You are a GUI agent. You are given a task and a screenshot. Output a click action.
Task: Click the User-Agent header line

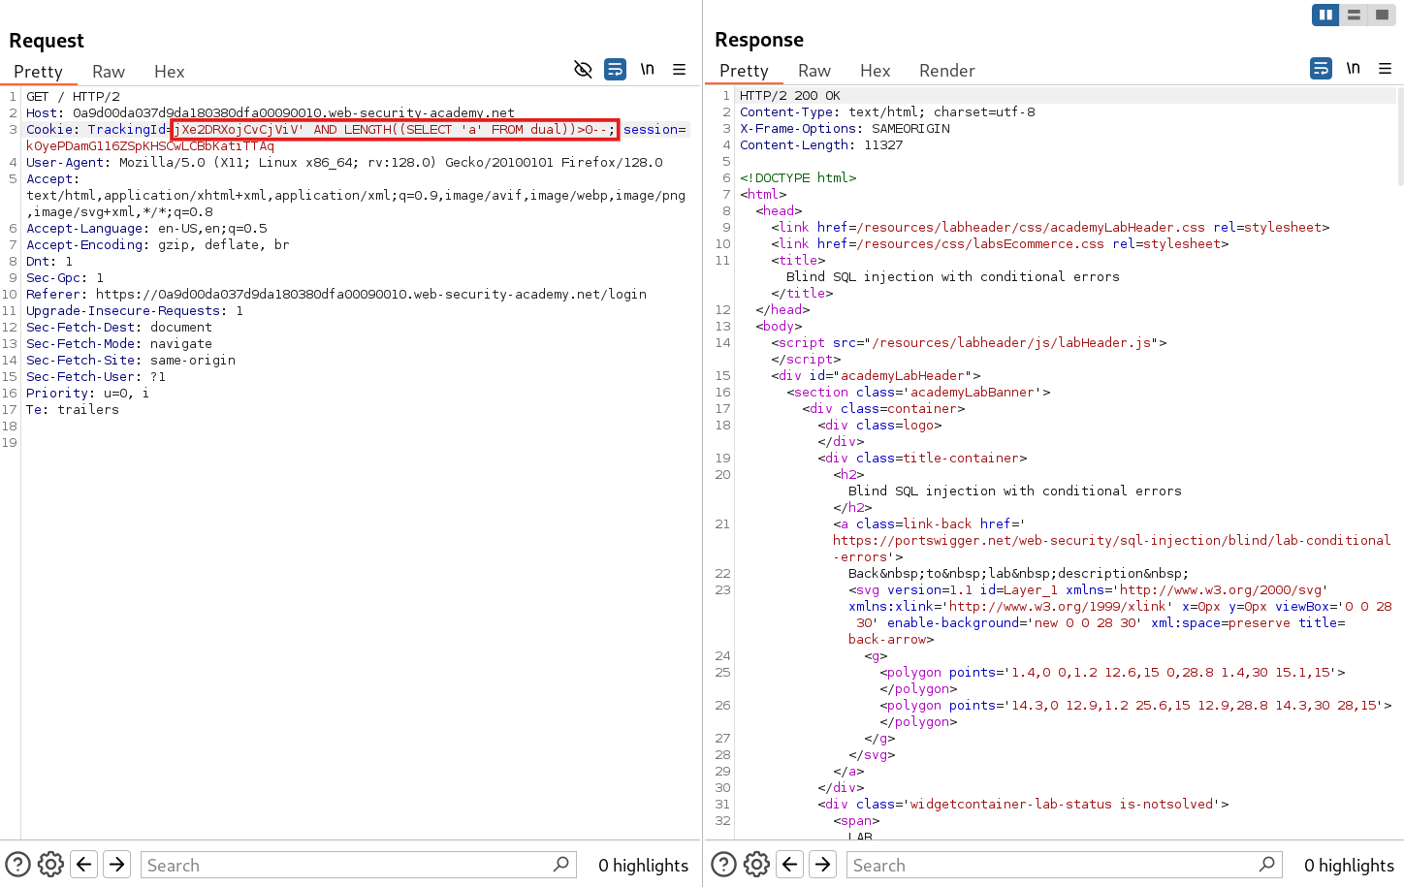point(344,163)
